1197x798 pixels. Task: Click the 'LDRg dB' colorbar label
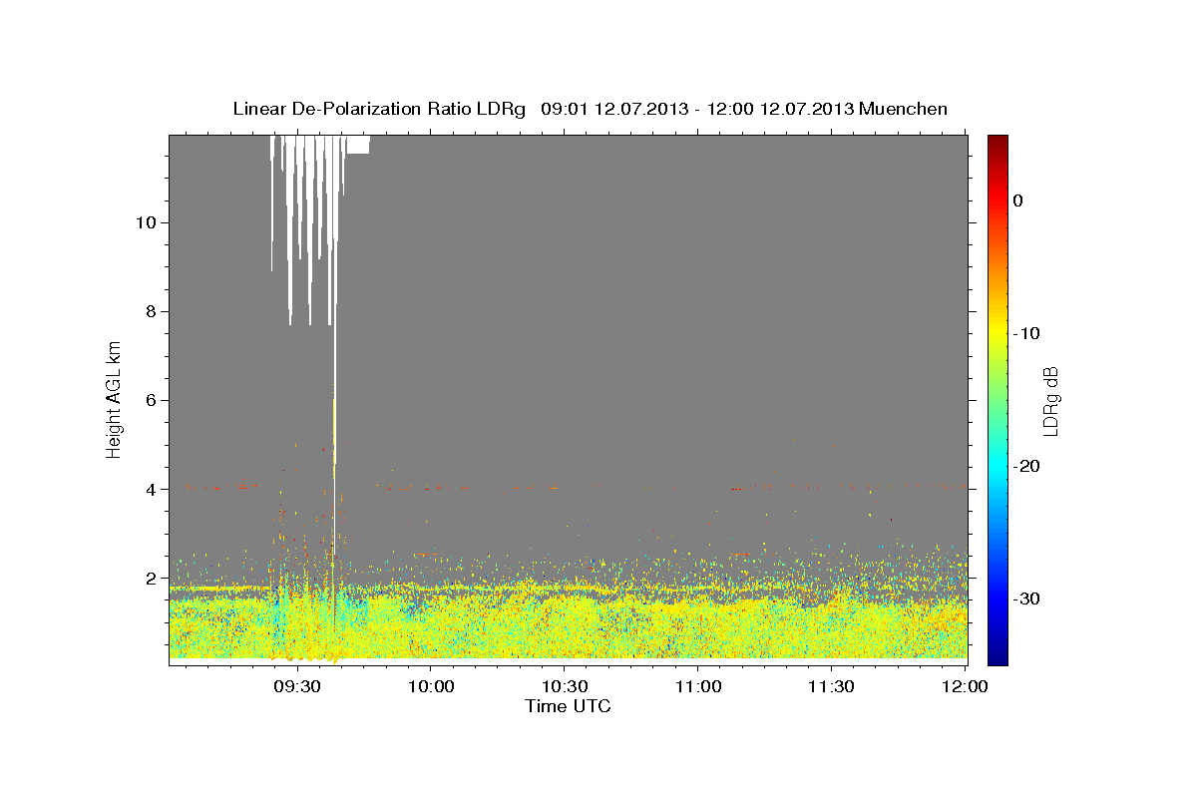[1049, 401]
